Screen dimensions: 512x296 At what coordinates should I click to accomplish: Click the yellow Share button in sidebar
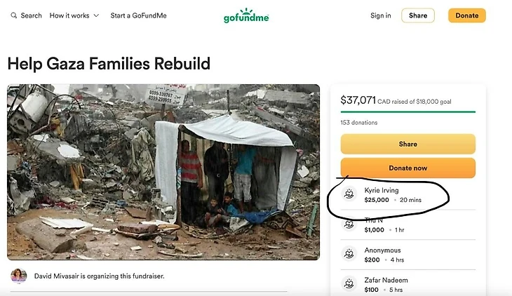(407, 144)
